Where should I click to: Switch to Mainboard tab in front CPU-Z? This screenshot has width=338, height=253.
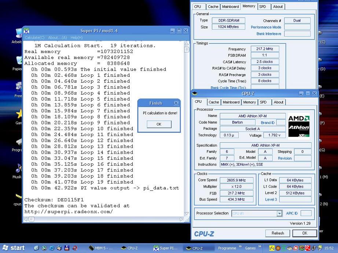(231, 102)
